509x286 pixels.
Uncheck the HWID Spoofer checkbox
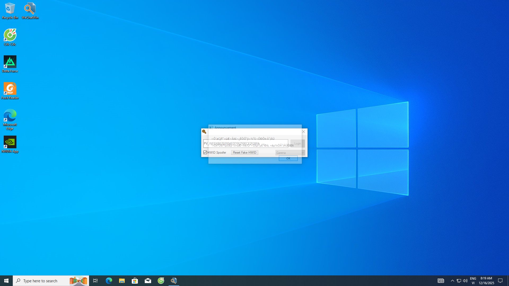(205, 153)
